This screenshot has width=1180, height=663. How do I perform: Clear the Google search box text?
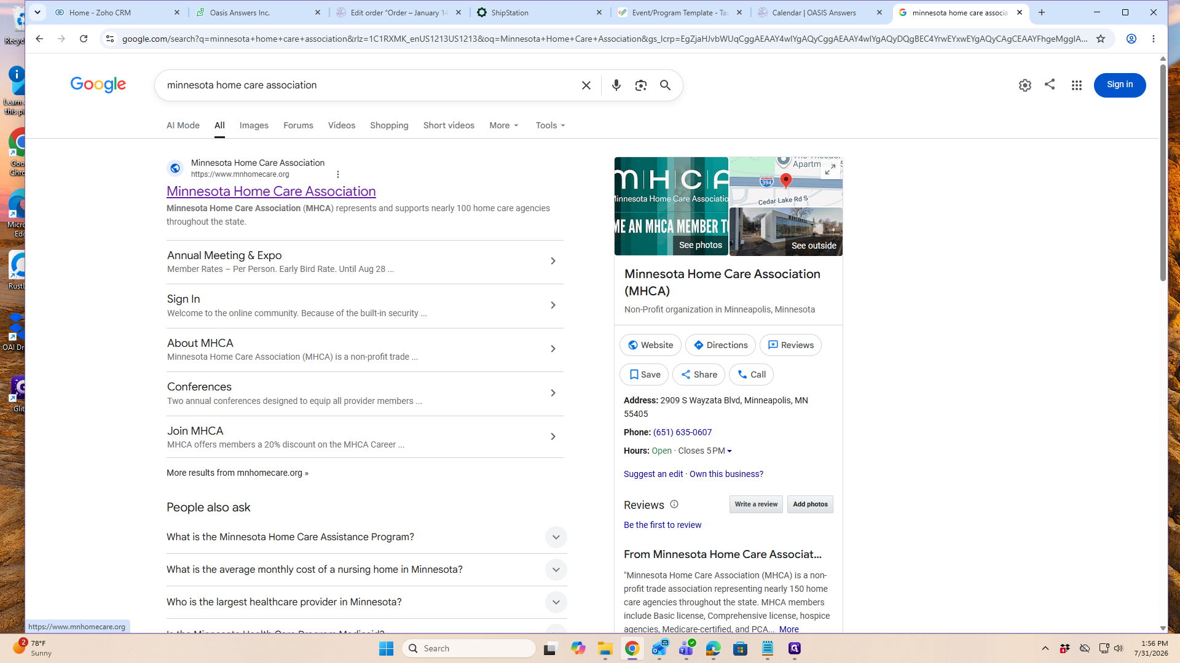pos(586,85)
